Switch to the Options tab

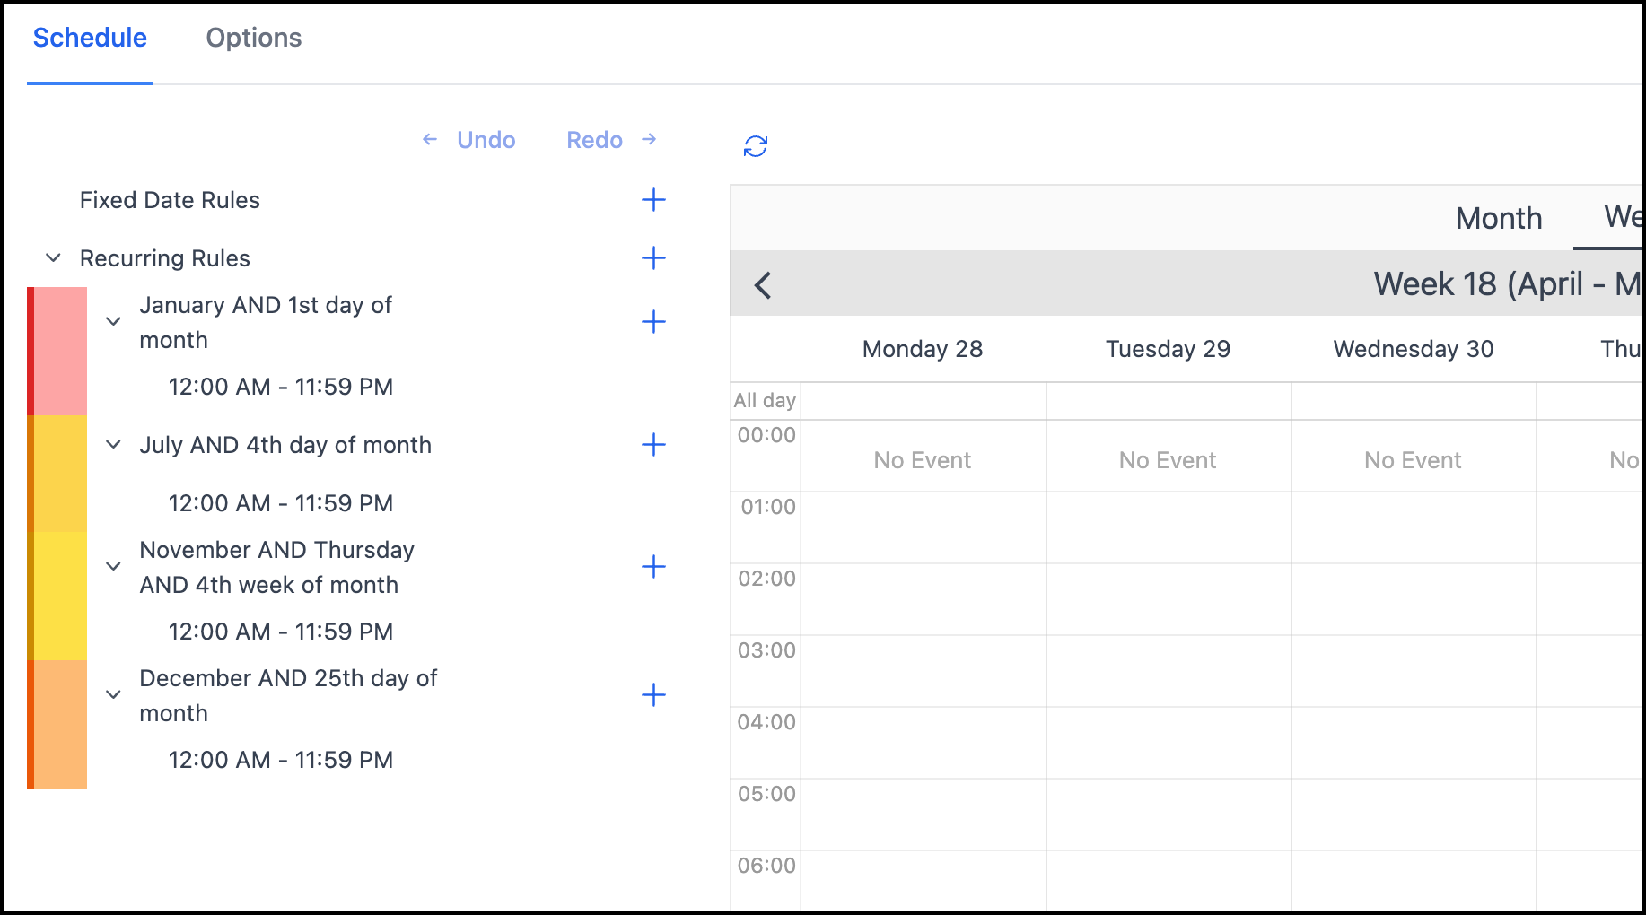tap(253, 38)
